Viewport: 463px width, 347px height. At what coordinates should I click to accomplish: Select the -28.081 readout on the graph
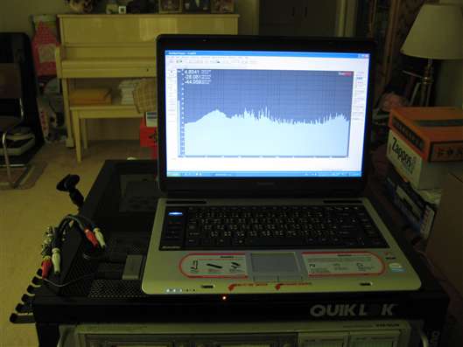click(x=193, y=77)
